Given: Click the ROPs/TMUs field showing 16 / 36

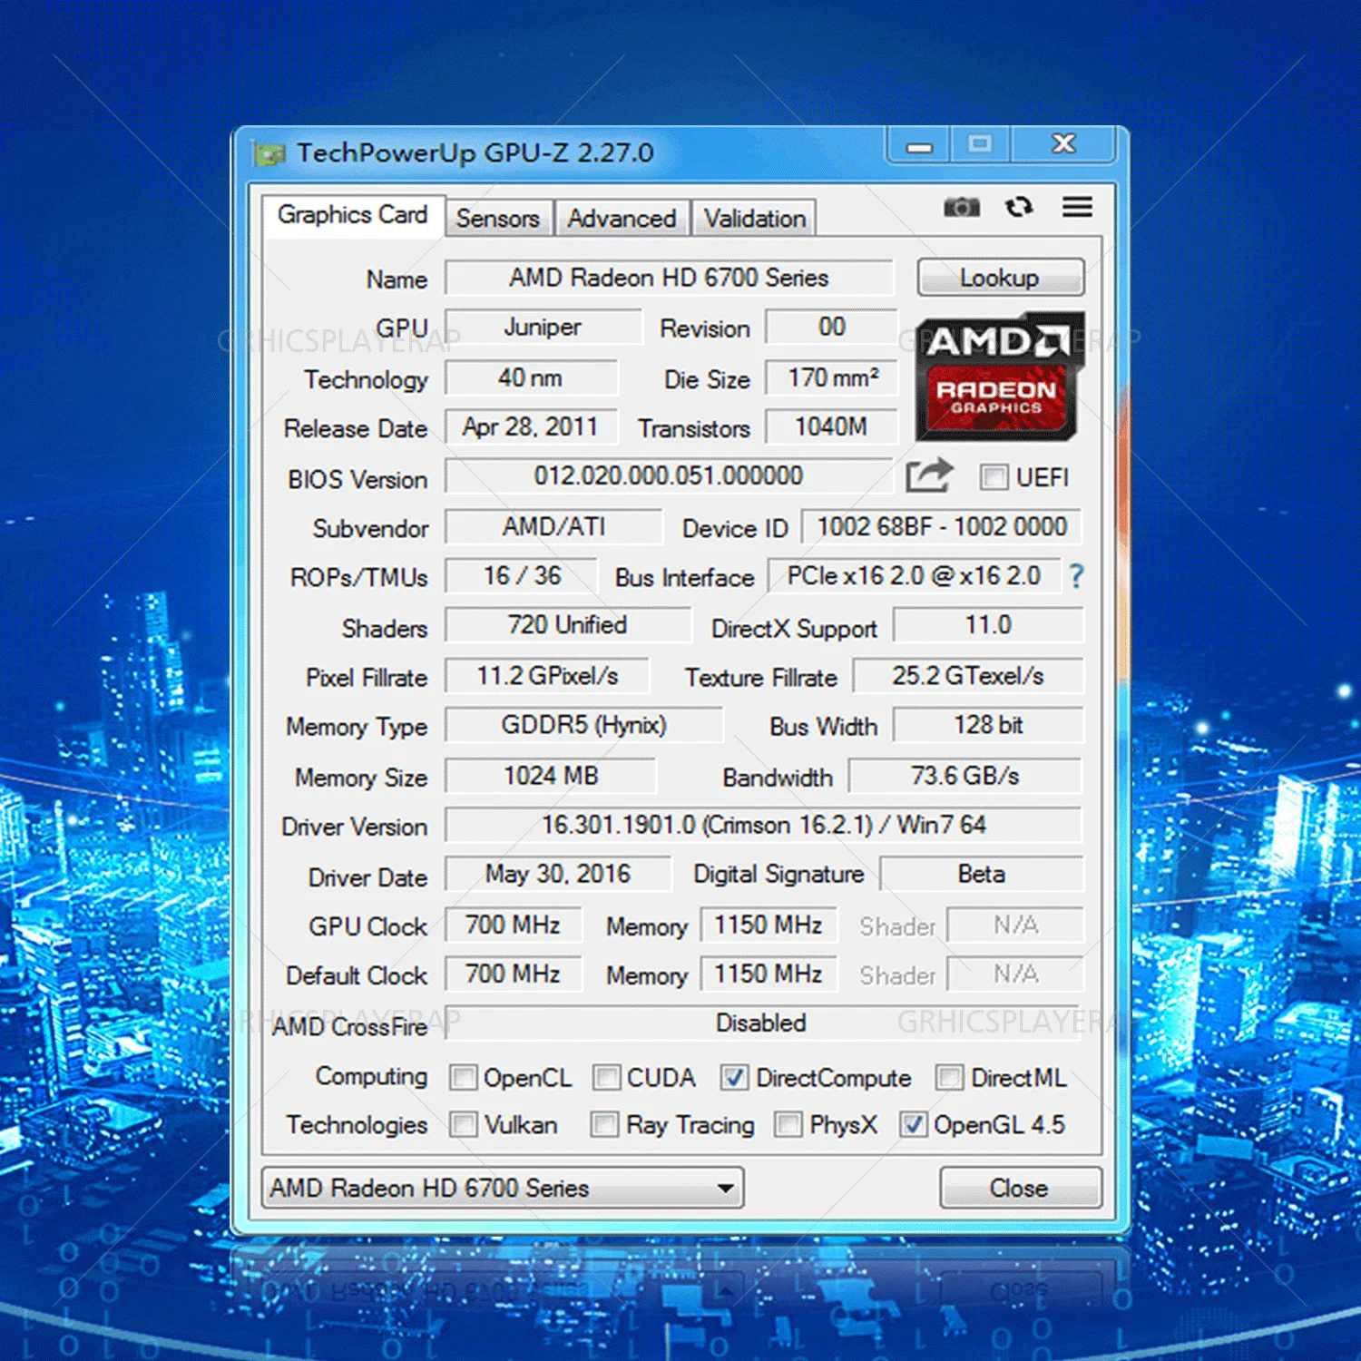Looking at the screenshot, I should click(x=522, y=575).
